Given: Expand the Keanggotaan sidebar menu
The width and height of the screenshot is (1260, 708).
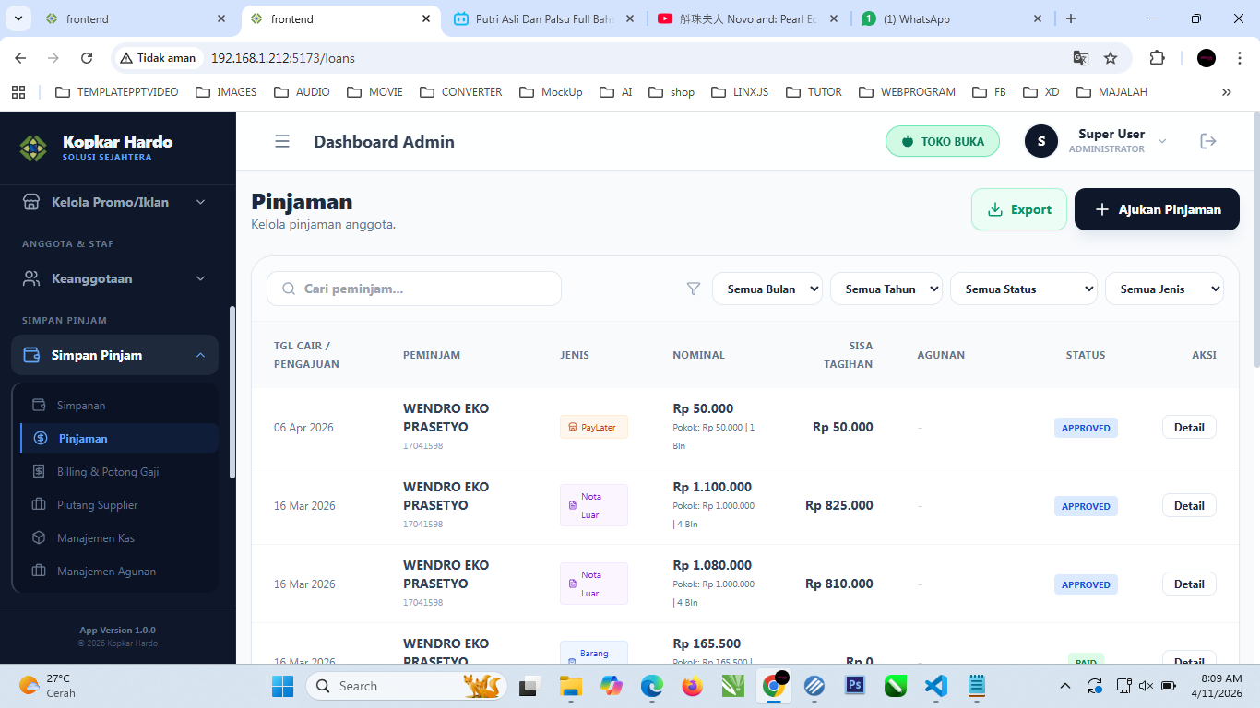Looking at the screenshot, I should click(x=114, y=278).
